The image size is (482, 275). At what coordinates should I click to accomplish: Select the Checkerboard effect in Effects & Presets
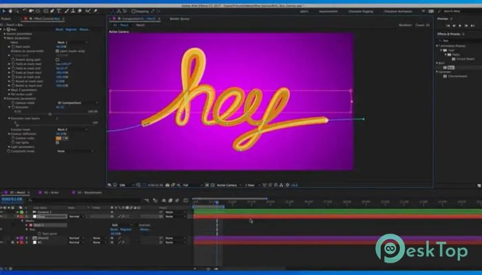point(457,76)
